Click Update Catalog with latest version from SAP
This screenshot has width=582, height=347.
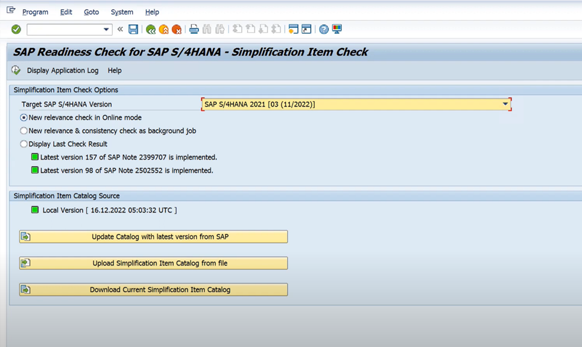tap(153, 237)
